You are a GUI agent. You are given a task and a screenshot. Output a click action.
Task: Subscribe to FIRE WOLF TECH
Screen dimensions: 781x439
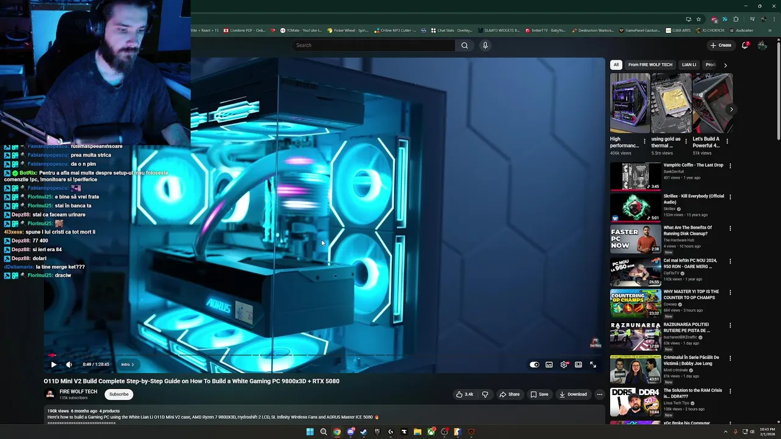[119, 394]
